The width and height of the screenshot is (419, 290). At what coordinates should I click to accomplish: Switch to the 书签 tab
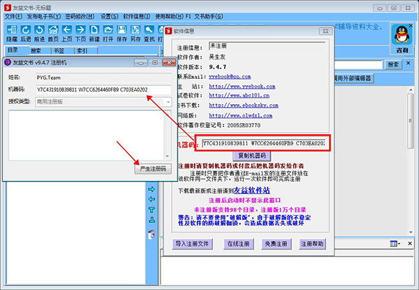coord(59,50)
